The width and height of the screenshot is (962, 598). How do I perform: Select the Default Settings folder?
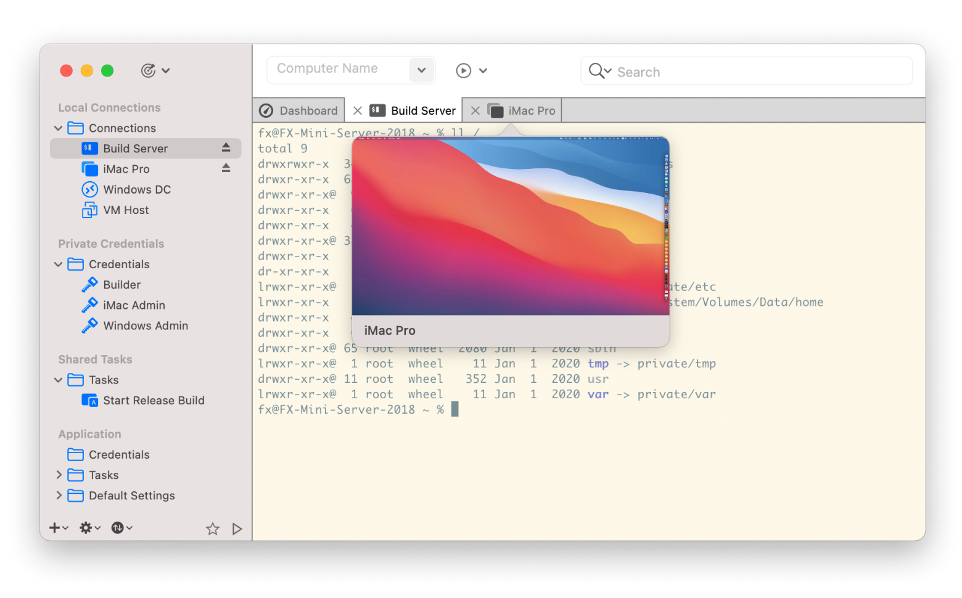tap(132, 496)
